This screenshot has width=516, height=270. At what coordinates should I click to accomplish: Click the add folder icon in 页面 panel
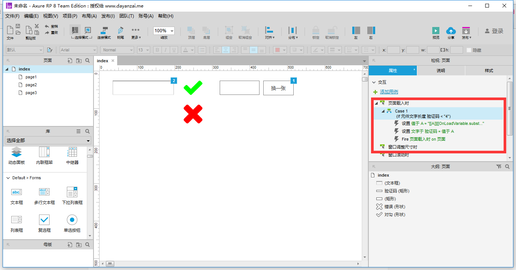[78, 60]
